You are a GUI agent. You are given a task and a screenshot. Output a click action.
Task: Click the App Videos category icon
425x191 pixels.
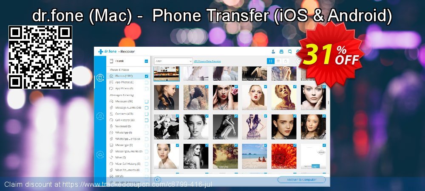111,88
